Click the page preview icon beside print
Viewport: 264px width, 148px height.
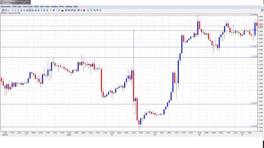[91, 10]
